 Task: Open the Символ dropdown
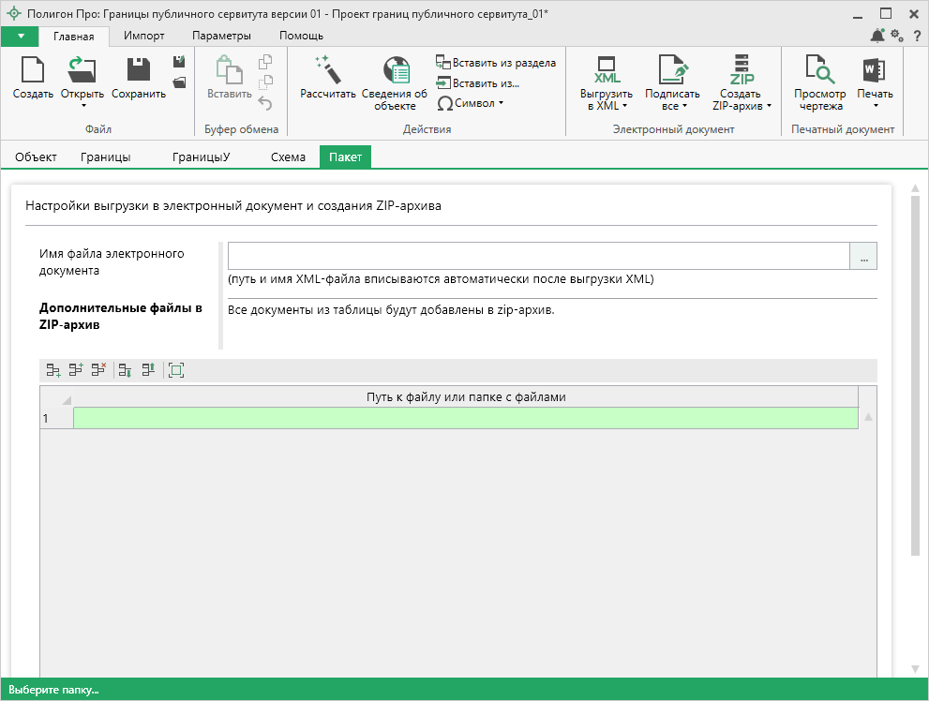click(472, 103)
